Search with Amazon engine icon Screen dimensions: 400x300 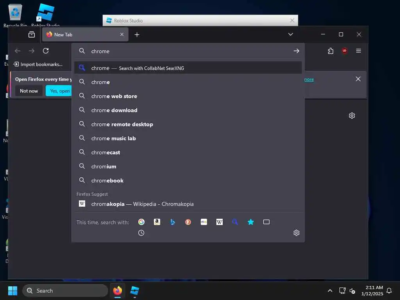157,222
